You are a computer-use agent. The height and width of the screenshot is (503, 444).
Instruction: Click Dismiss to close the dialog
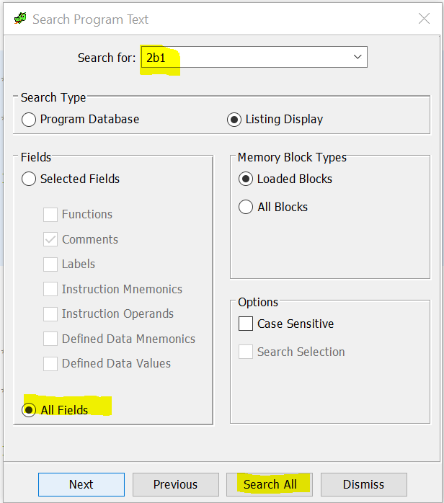(363, 484)
